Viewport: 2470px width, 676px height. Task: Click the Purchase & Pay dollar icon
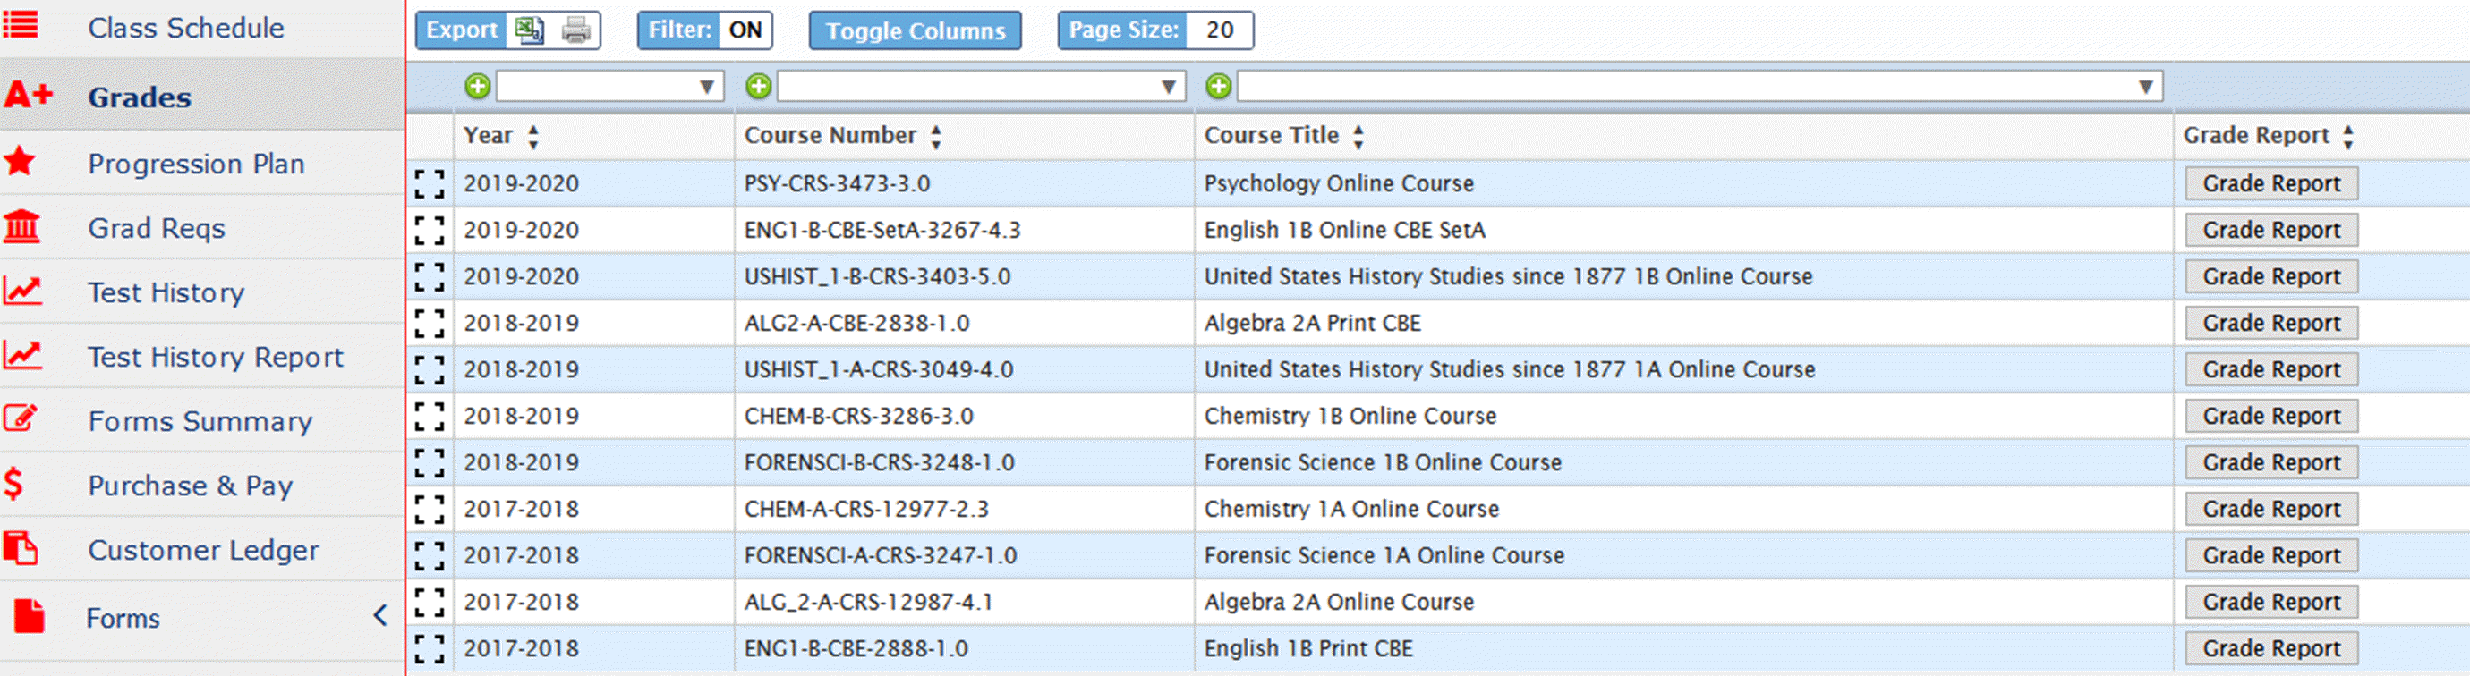(x=13, y=484)
